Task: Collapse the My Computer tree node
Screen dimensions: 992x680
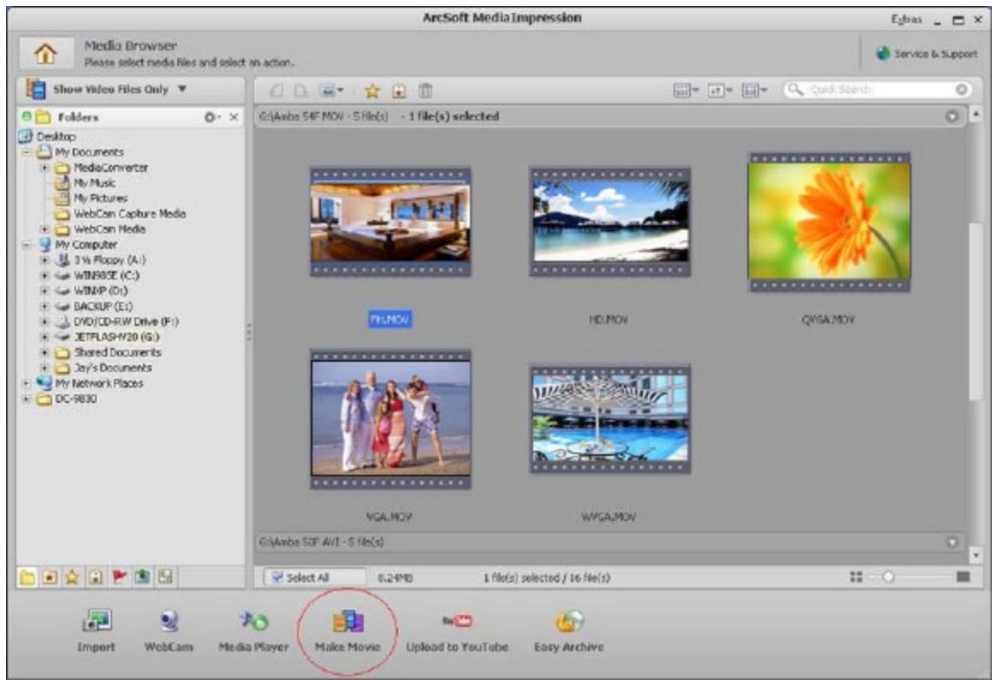Action: coord(27,245)
